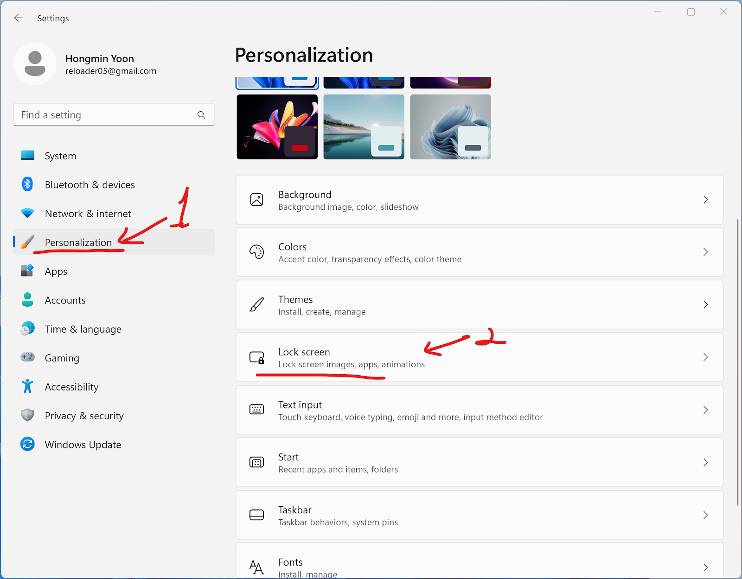The width and height of the screenshot is (742, 579).
Task: Click the search magnifier icon
Action: (x=201, y=115)
